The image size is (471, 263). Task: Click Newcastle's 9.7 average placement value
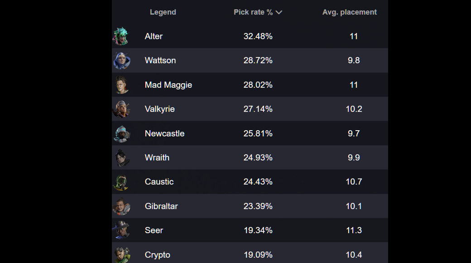tap(354, 134)
